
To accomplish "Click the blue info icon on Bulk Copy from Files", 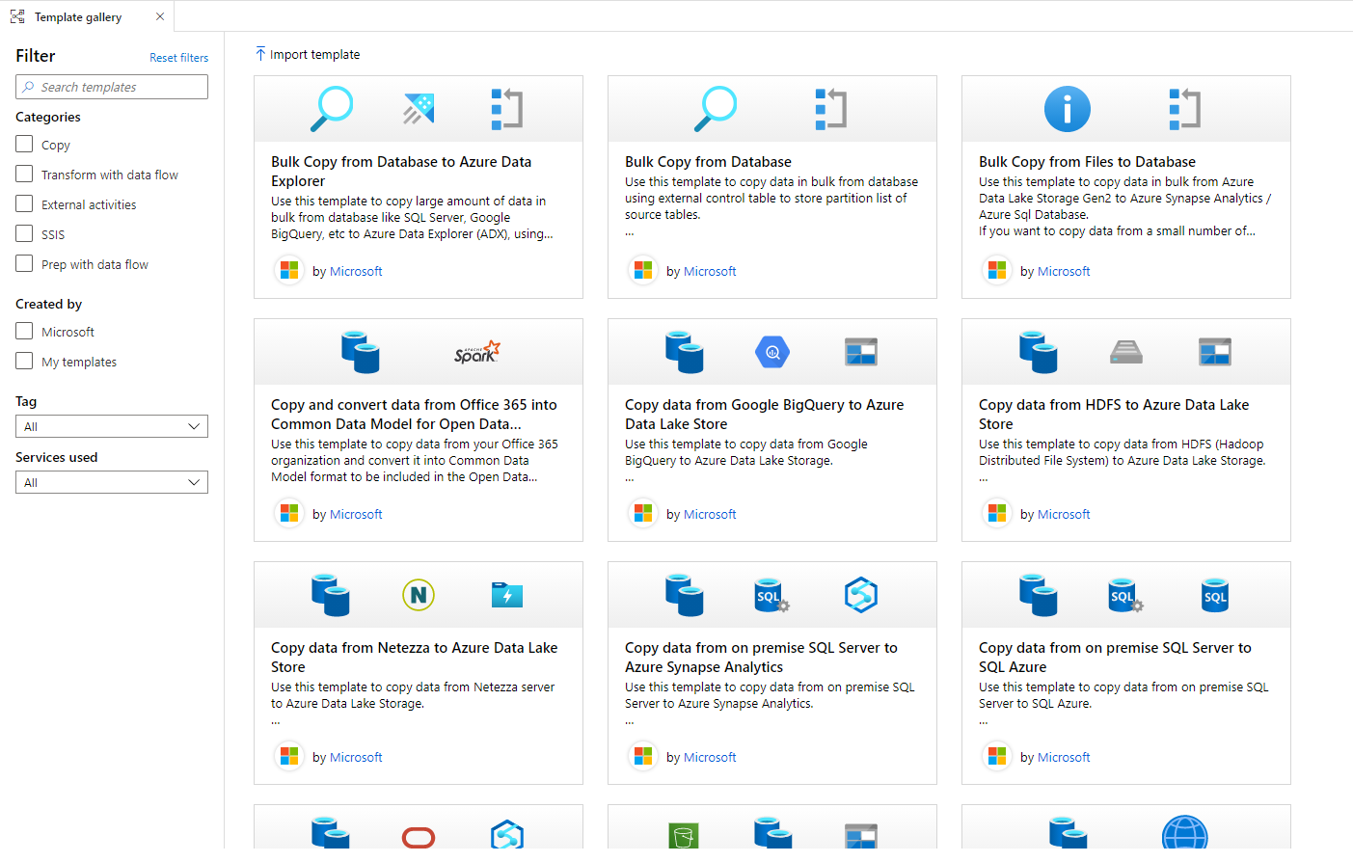I will tap(1067, 109).
